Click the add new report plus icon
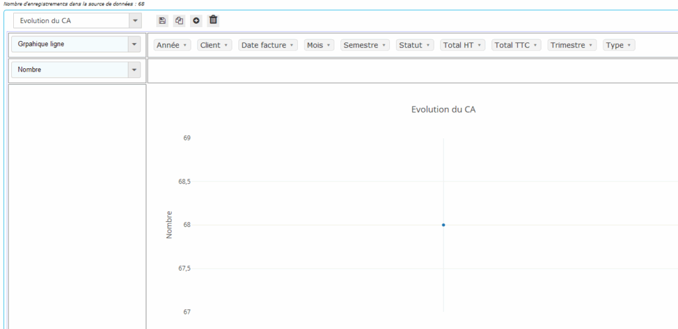Viewport: 678px width, 329px height. click(x=196, y=21)
